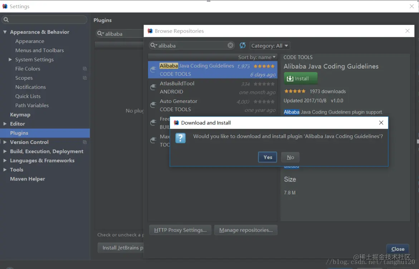Click the AtlasBuildTool plug icon
The width and height of the screenshot is (419, 269).
click(x=153, y=87)
